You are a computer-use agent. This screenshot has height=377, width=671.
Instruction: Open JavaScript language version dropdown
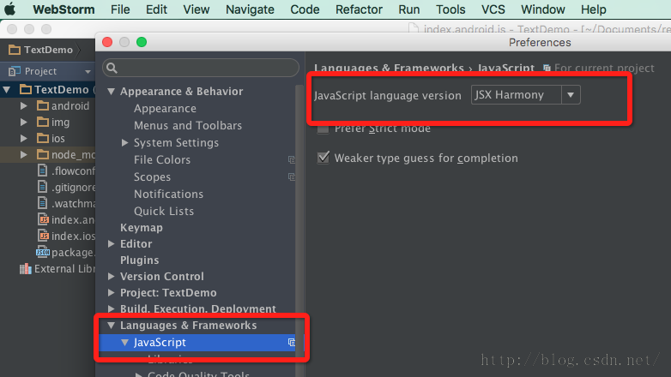570,95
